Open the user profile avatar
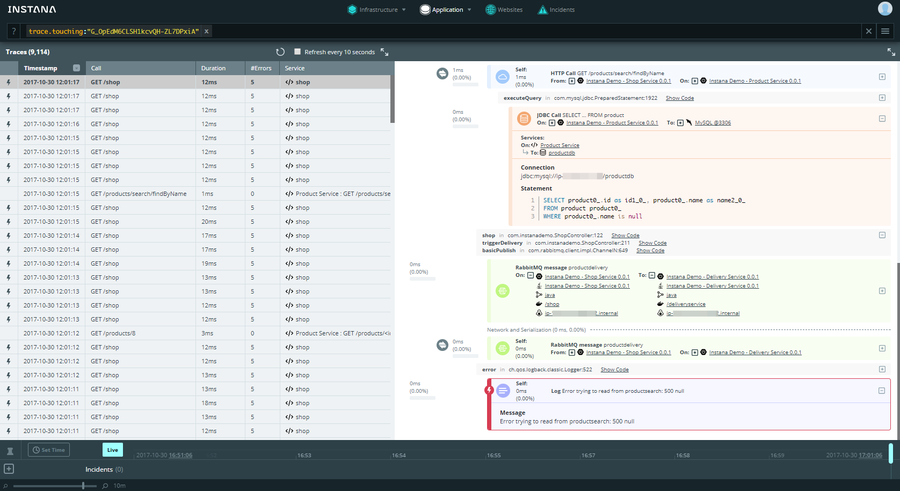900x491 pixels. click(885, 9)
